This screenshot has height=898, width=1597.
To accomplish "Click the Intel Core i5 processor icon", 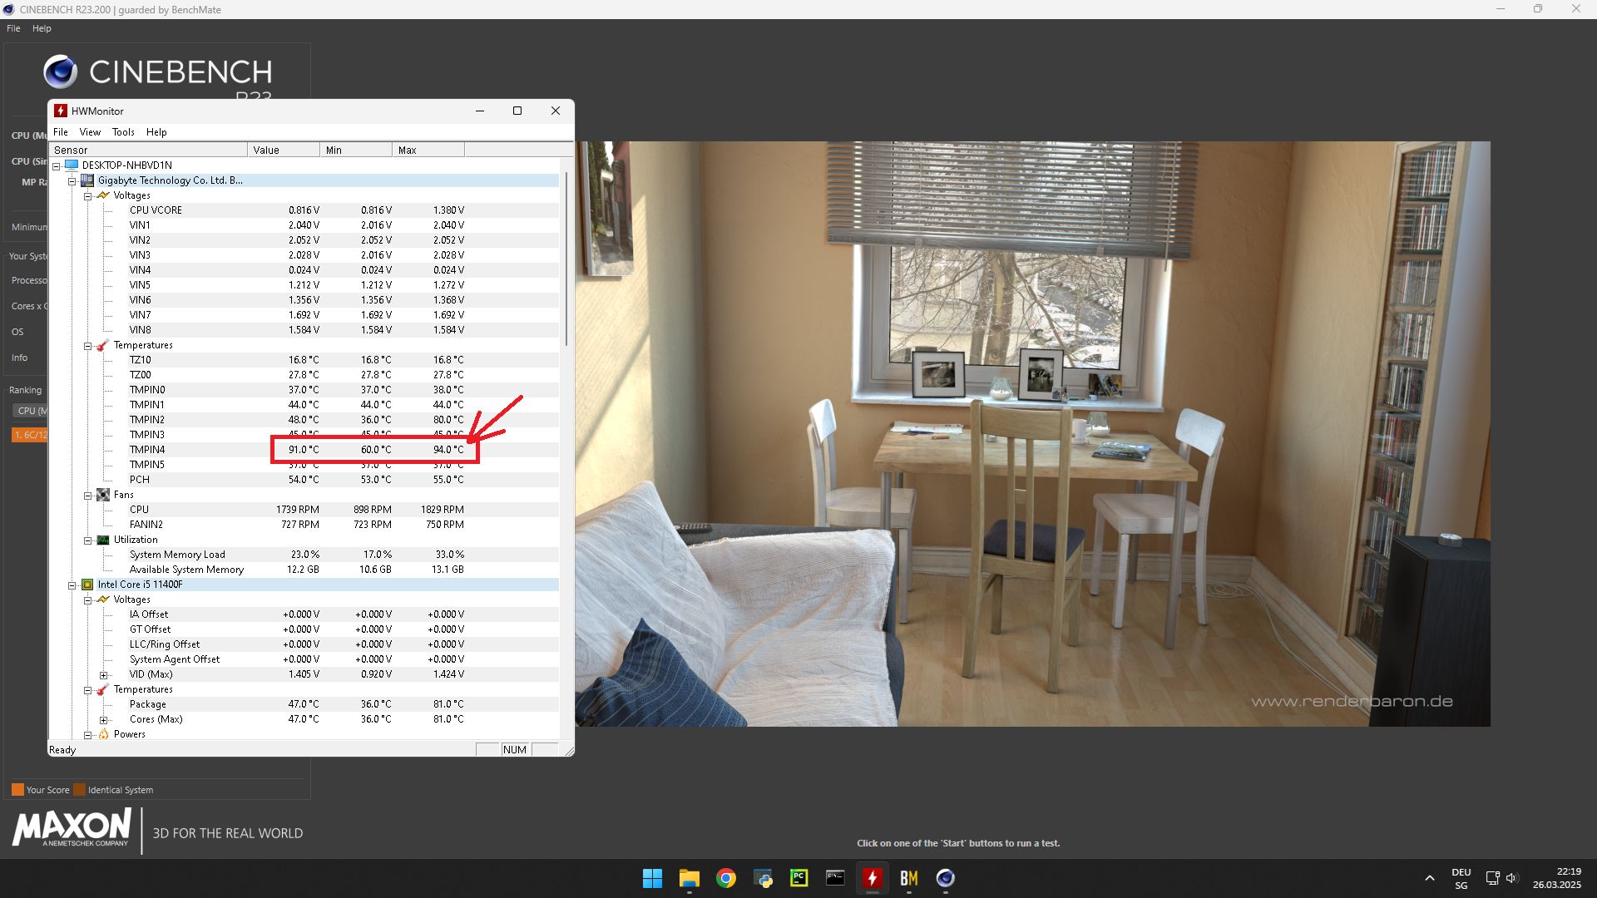I will tap(87, 585).
